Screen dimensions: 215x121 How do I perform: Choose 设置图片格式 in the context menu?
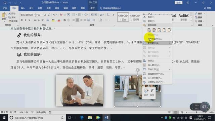[x=157, y=82]
